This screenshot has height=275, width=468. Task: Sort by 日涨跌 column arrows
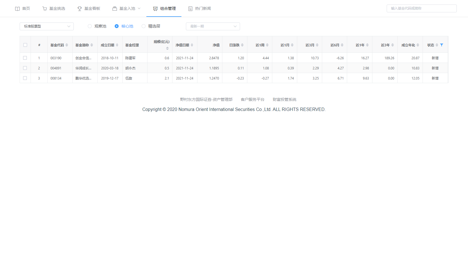pos(242,45)
